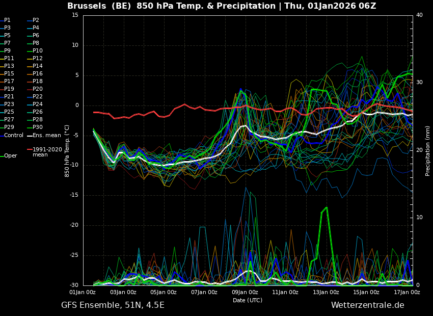Click the Wetterzentrale.de source label
This screenshot has height=316, width=433.
pos(368,305)
